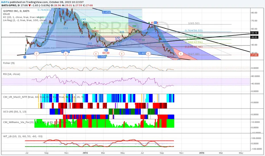Select the 0.764(83.79) Fibonacci label at the top
265x156 pixels.
click(x=46, y=10)
